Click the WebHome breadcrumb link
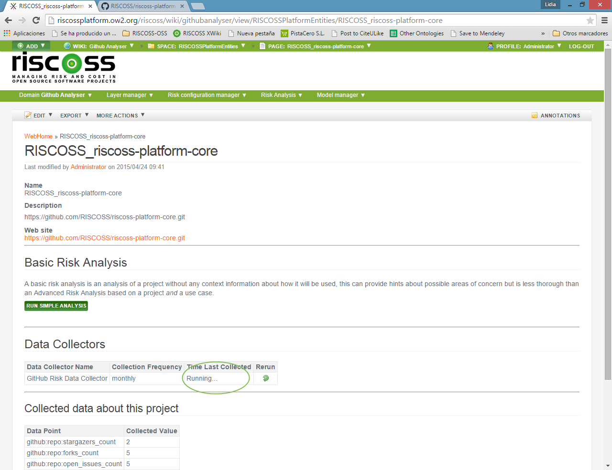 pos(38,137)
